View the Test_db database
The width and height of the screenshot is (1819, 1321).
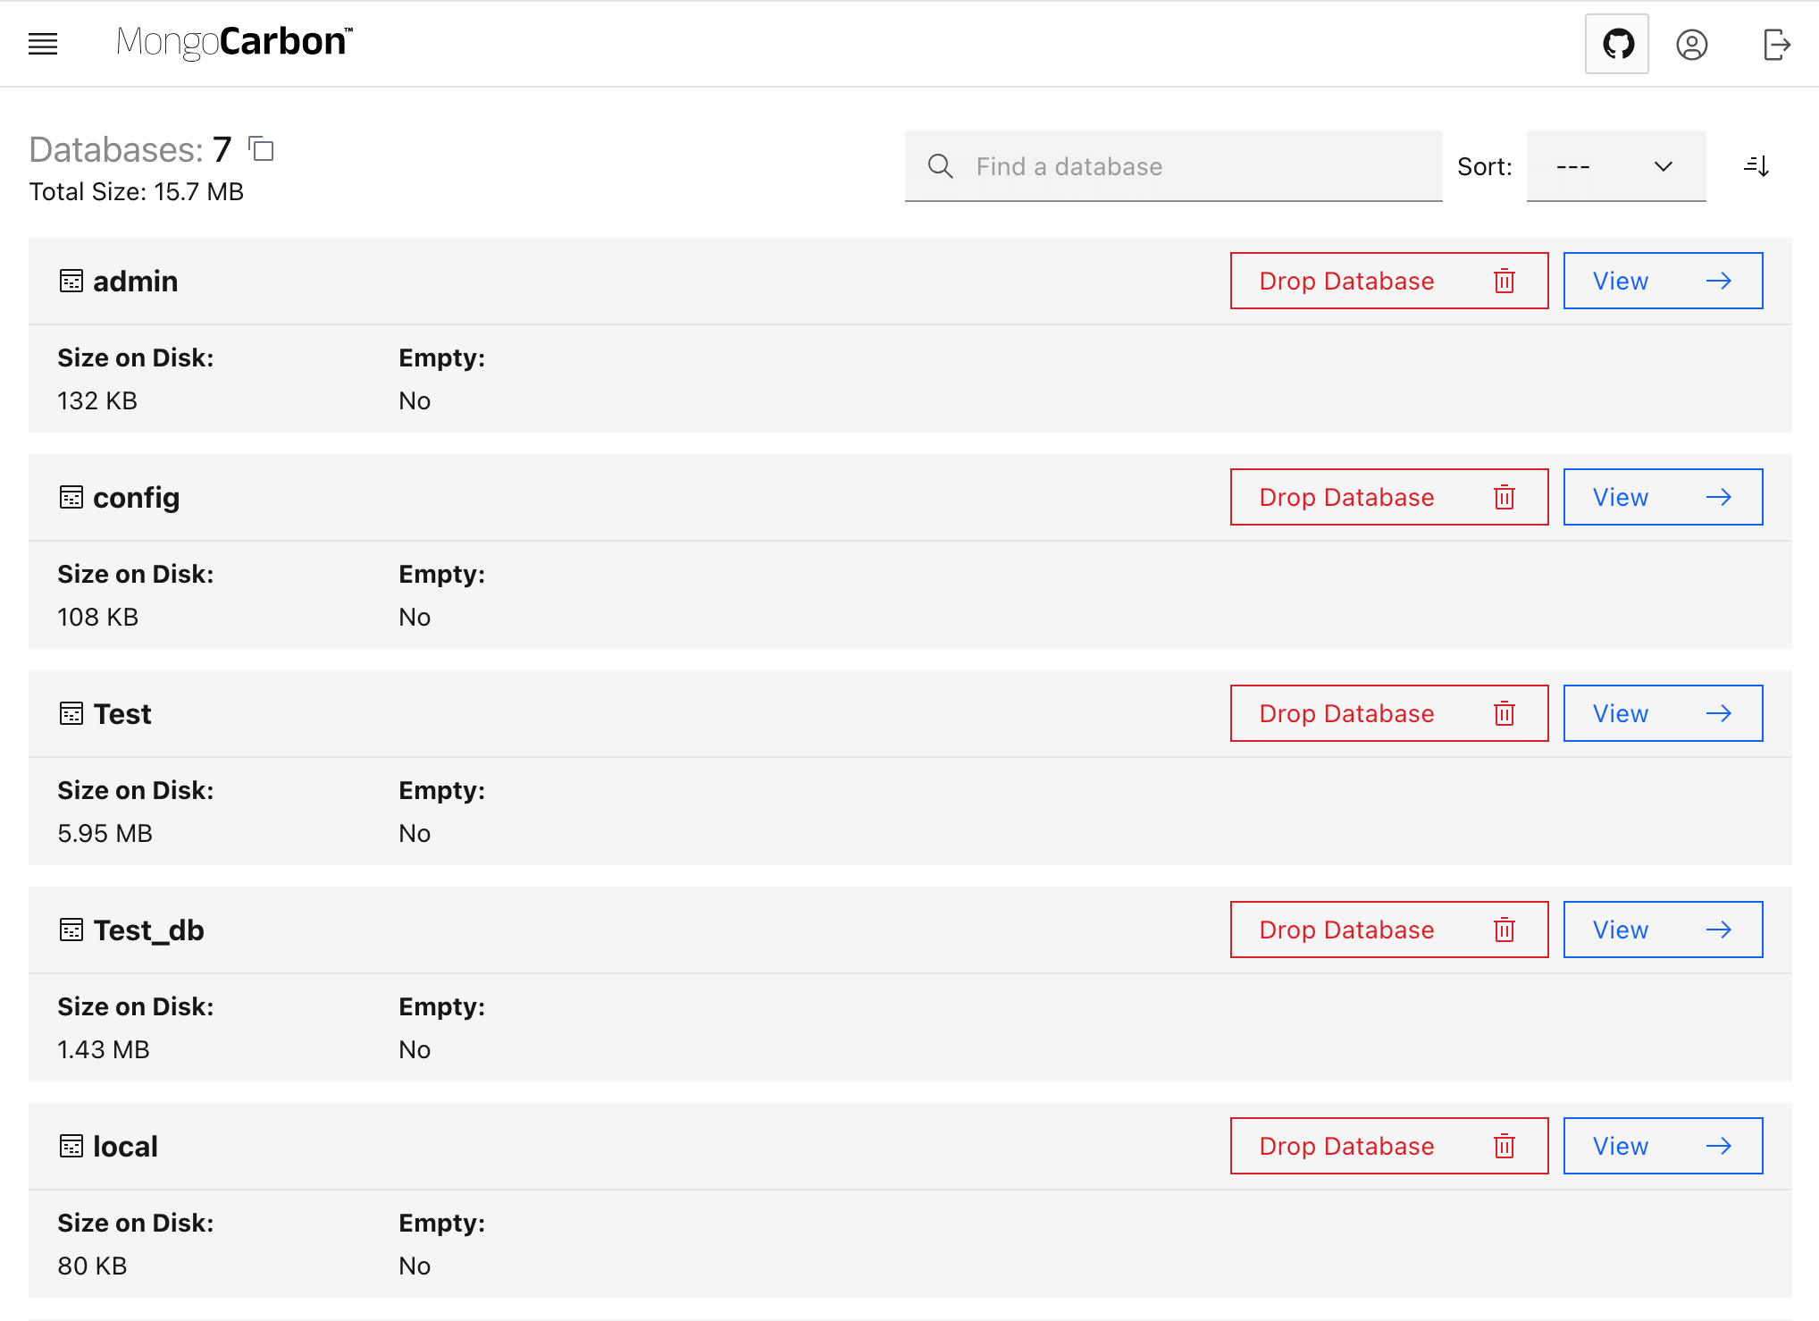[1662, 930]
